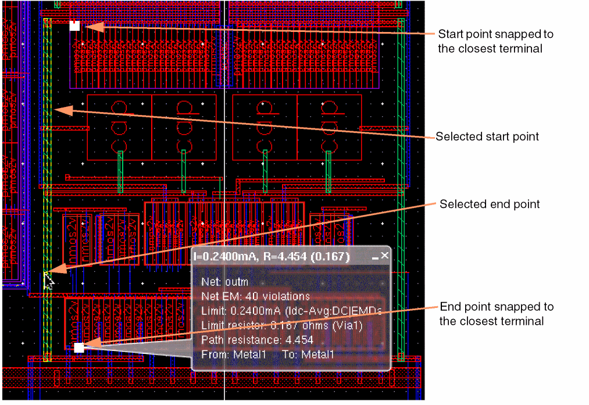Click the white start terminal marker square
Viewport: 589px width, 405px height.
coord(75,26)
